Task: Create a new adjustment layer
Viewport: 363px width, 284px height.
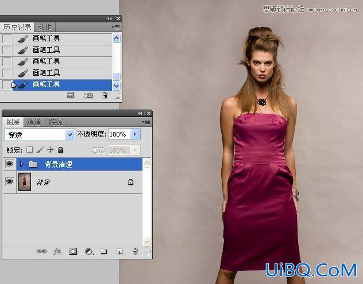Action: [x=89, y=251]
